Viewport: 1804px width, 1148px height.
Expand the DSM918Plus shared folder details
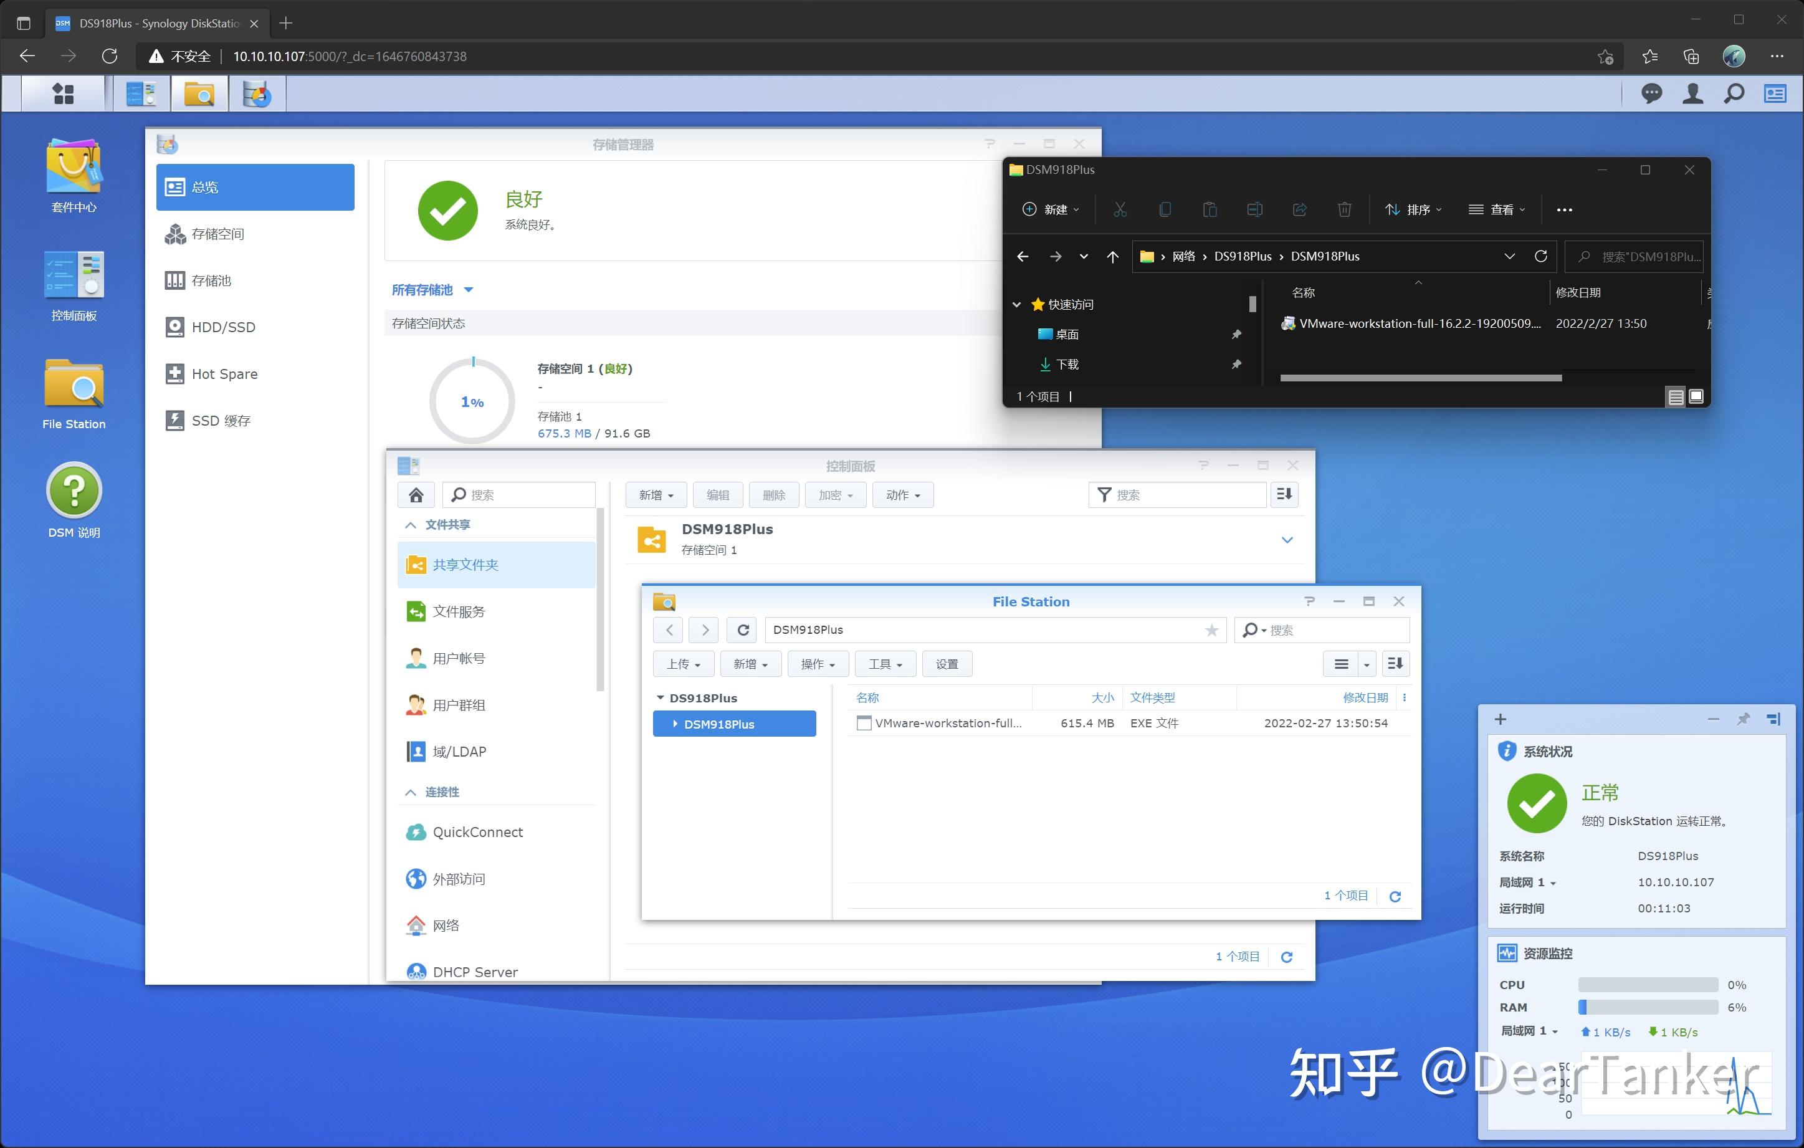click(1286, 540)
